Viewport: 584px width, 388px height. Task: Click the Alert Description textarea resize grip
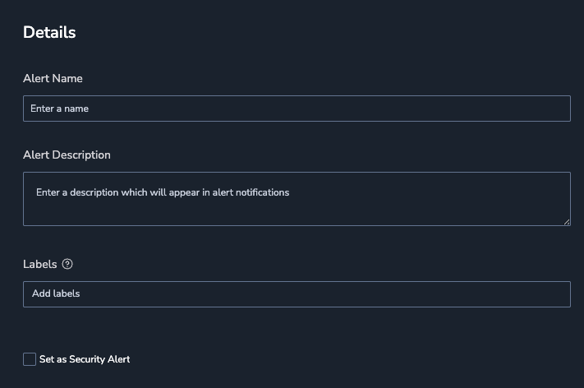point(567,222)
